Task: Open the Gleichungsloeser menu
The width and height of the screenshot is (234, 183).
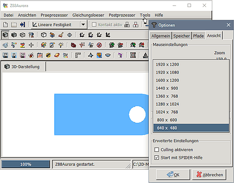Action: (88, 15)
